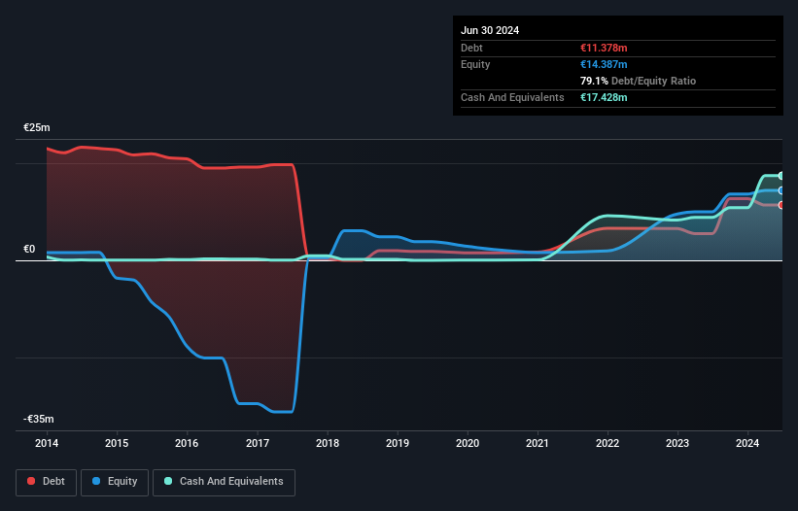
Task: Toggle the Equity series legend button
Action: [115, 482]
